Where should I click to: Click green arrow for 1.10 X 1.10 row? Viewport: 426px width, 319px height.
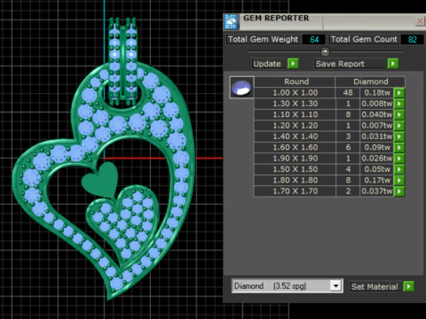click(399, 114)
